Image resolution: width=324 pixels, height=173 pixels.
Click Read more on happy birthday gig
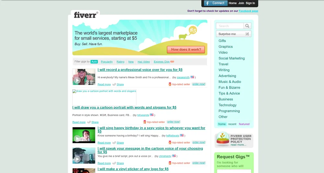[x=104, y=143]
